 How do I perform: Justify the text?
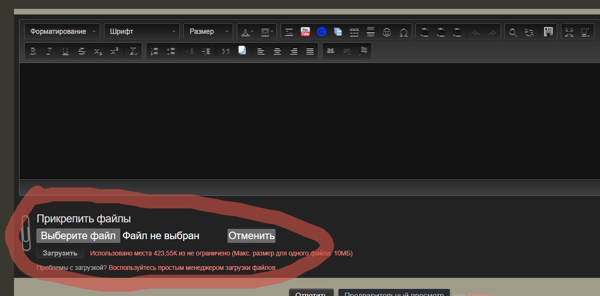click(x=310, y=51)
